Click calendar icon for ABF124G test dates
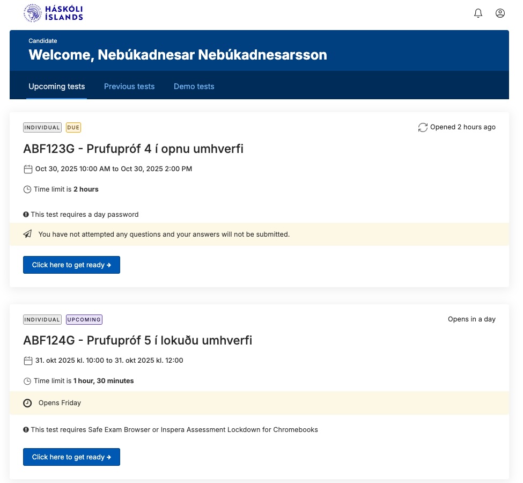 28,361
